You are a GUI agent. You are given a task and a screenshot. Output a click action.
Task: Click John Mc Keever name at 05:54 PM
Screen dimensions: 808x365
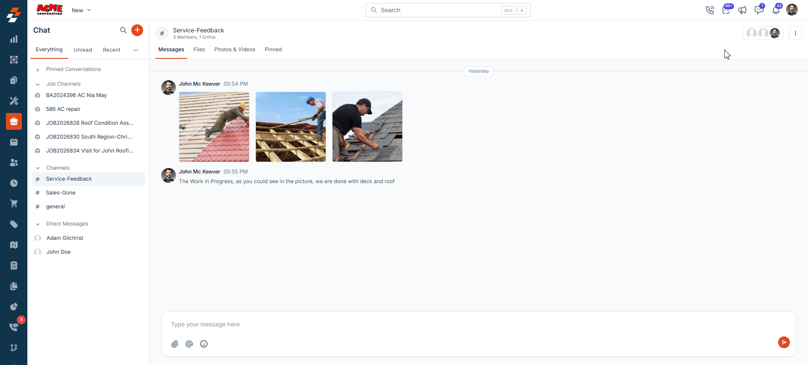click(199, 84)
